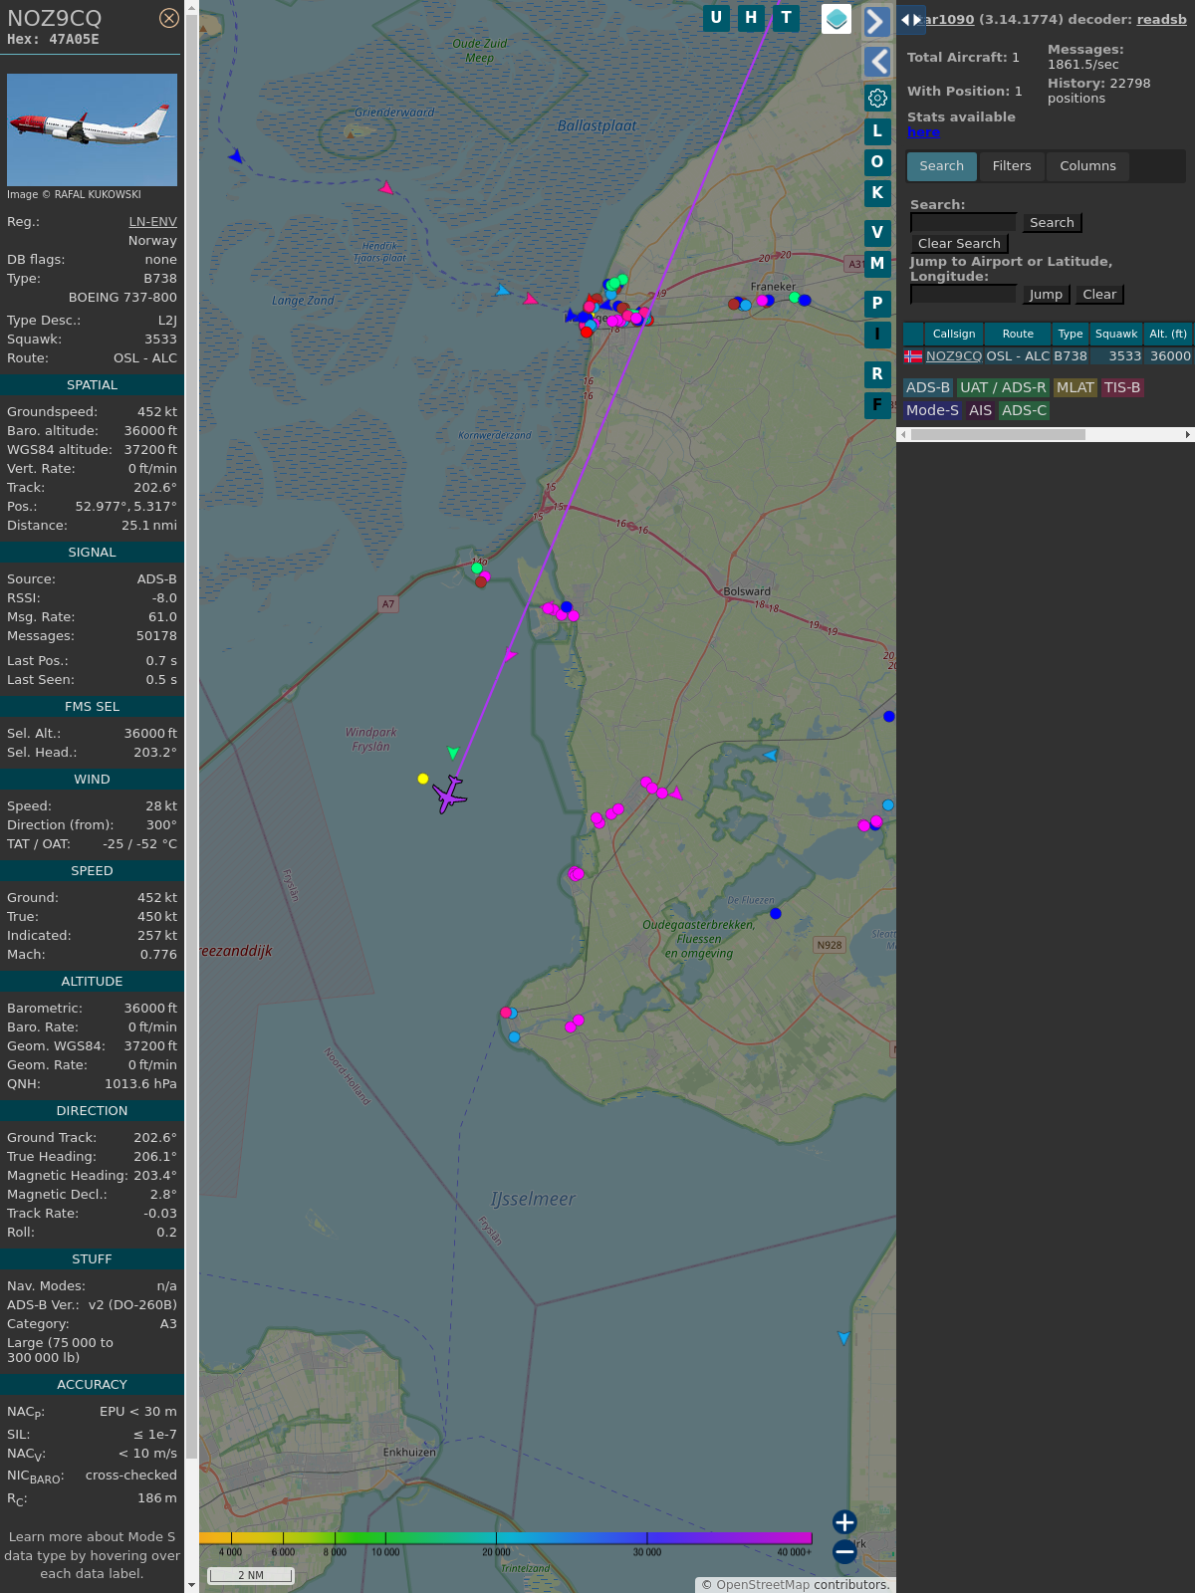Screen dimensions: 1195x1593
Task: Open the settings gear icon
Action: pos(877,98)
